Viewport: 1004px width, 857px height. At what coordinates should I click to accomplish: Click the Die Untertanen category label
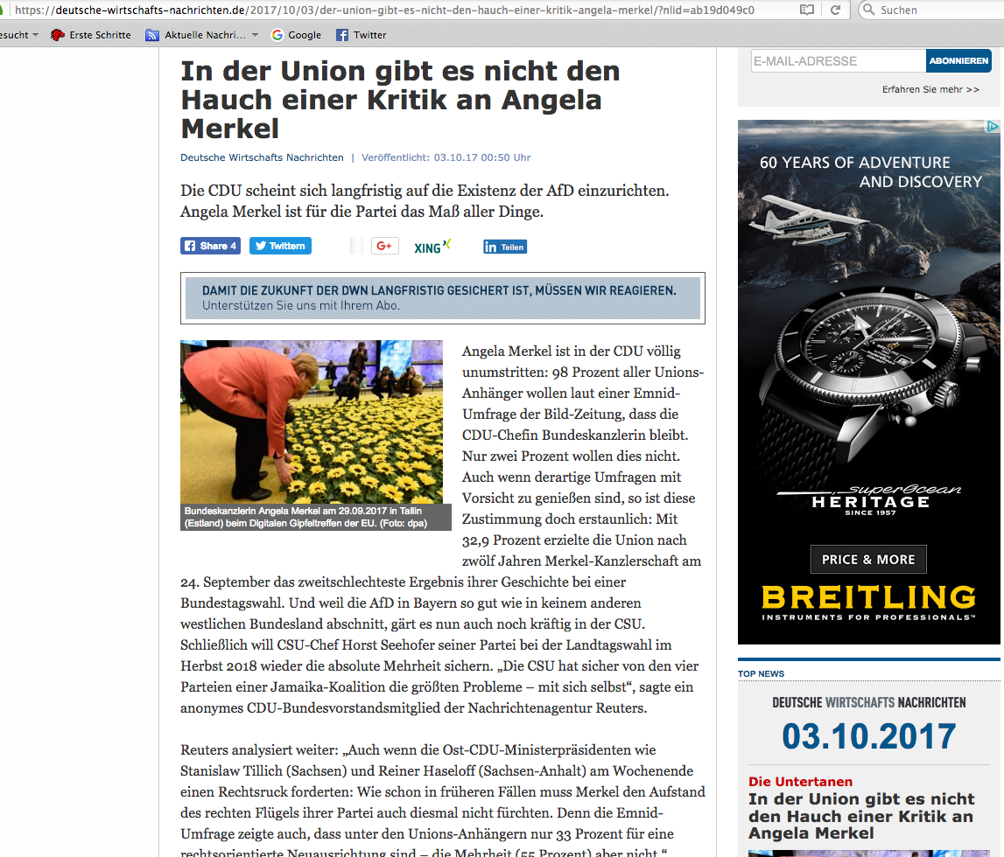pyautogui.click(x=800, y=782)
